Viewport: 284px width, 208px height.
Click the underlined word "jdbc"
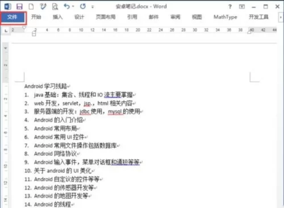[x=85, y=112]
